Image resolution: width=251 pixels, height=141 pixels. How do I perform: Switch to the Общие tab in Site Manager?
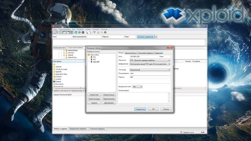[x=121, y=53]
